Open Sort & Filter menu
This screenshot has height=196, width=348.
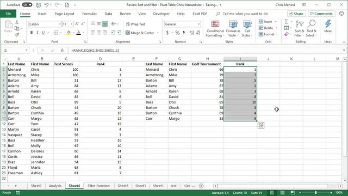pyautogui.click(x=299, y=28)
